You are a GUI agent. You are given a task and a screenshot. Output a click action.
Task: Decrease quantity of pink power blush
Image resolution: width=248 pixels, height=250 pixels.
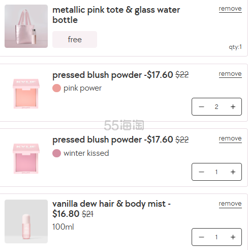pyautogui.click(x=201, y=107)
